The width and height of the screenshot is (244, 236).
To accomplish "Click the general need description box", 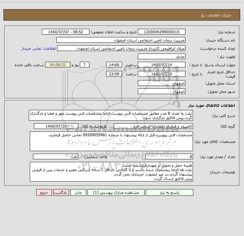I will tap(111, 115).
